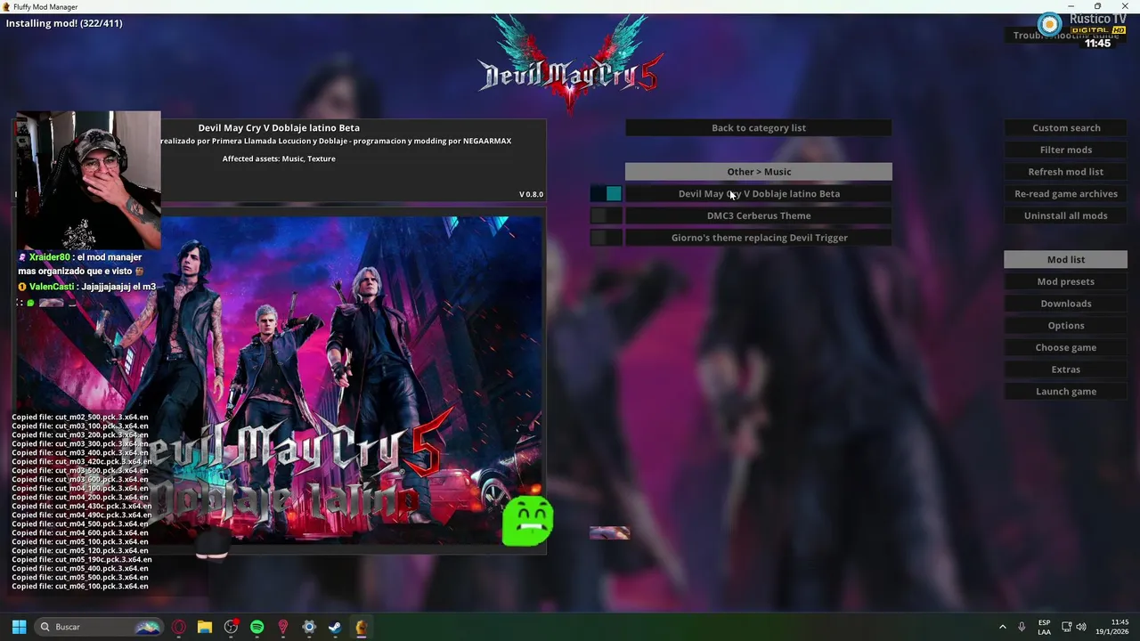
Task: Click the mod title Devil May Cry V Doblaje latino Beta
Action: point(279,127)
